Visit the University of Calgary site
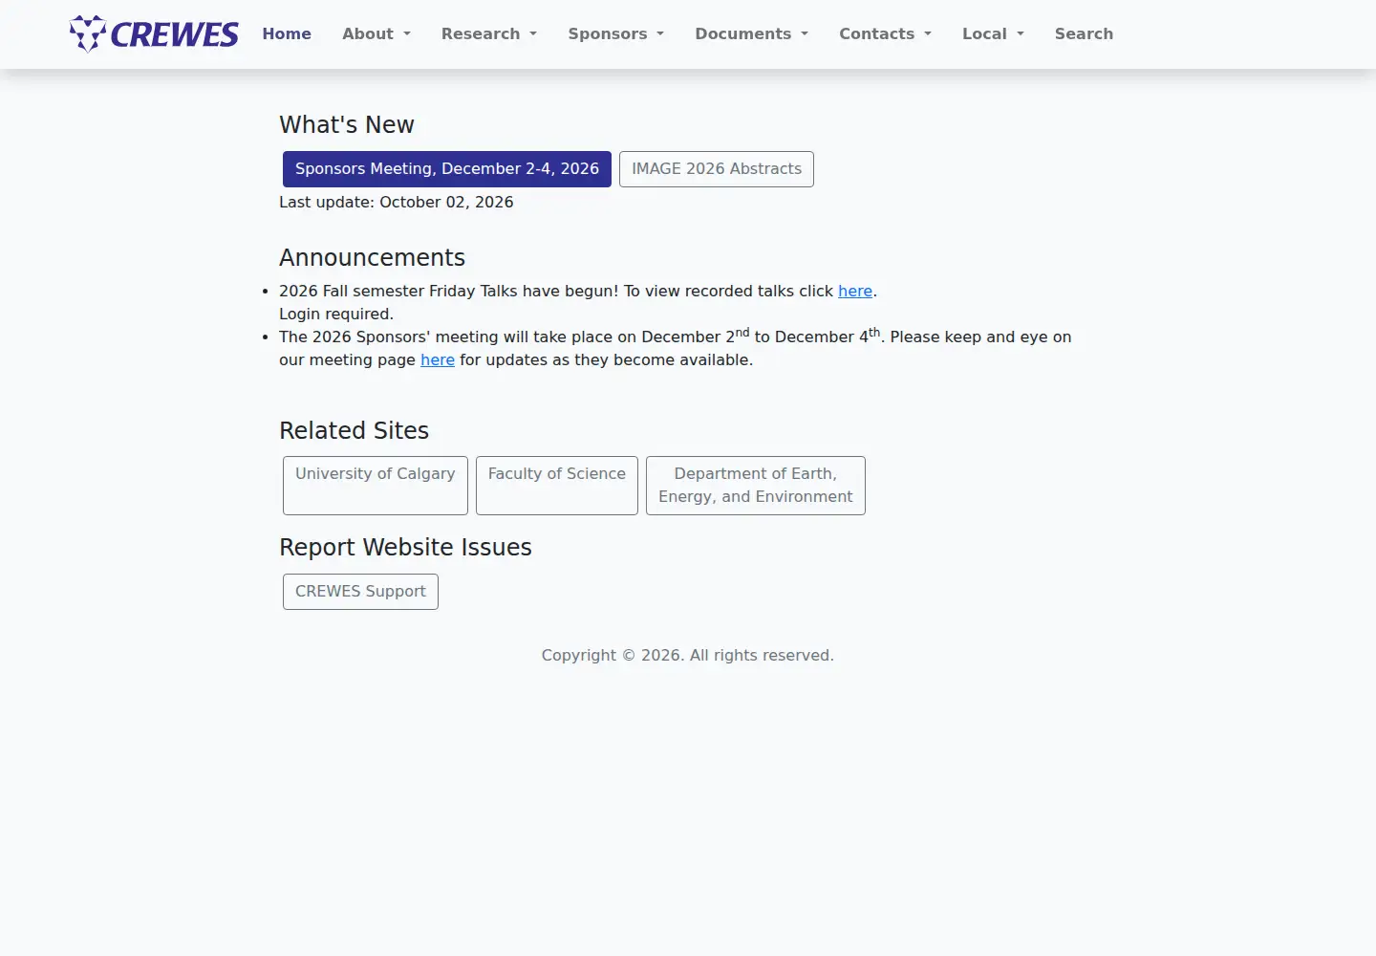1376x956 pixels. click(376, 486)
